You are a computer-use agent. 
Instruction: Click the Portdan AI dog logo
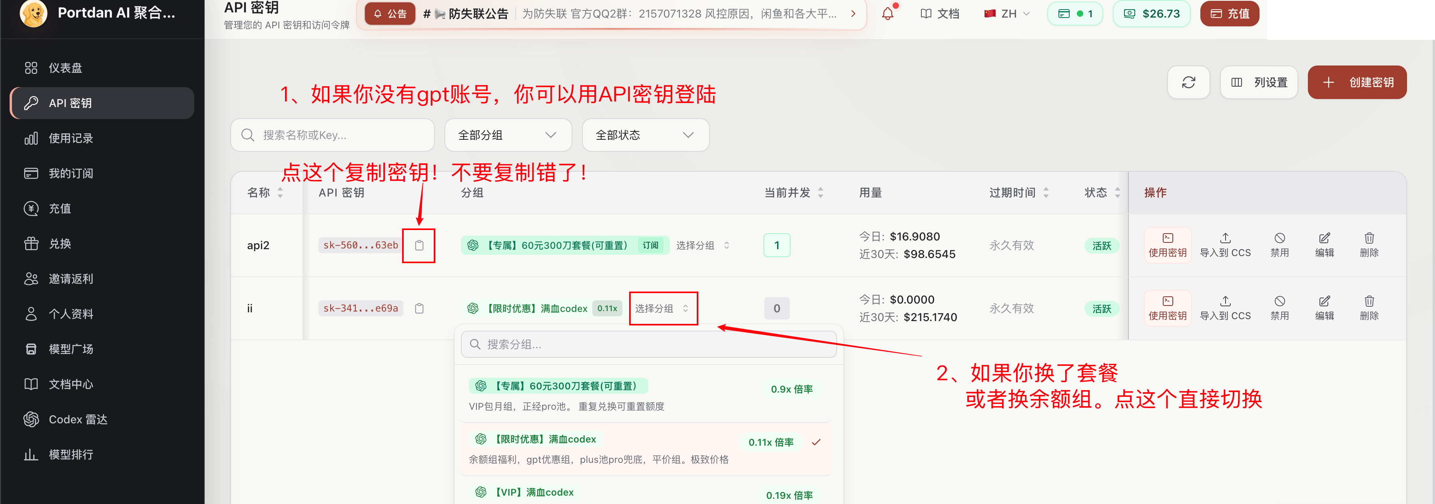34,13
